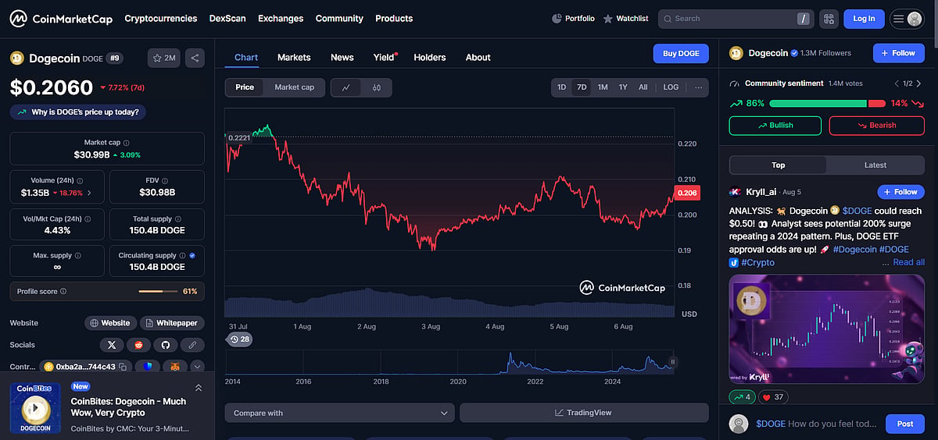
Task: Open the chain link icon under Socials
Action: (192, 345)
